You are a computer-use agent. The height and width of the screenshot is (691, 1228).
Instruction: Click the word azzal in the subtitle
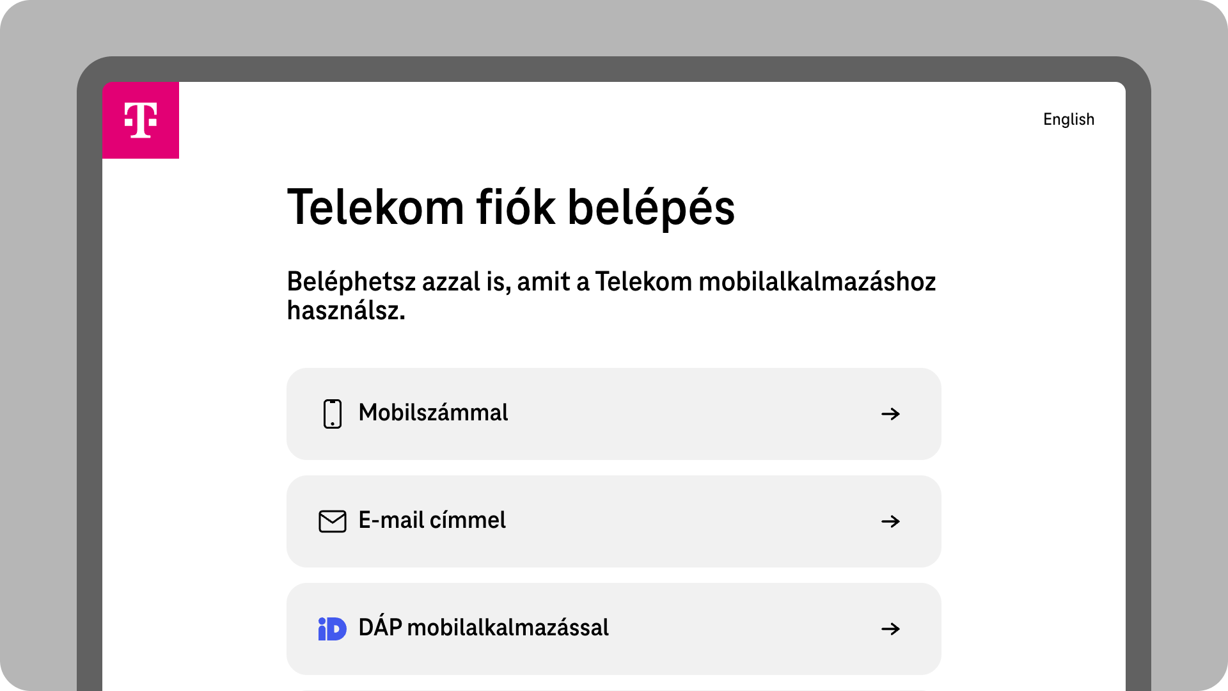pyautogui.click(x=451, y=282)
